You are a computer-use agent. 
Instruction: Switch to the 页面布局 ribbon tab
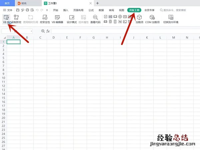[x=78, y=10]
